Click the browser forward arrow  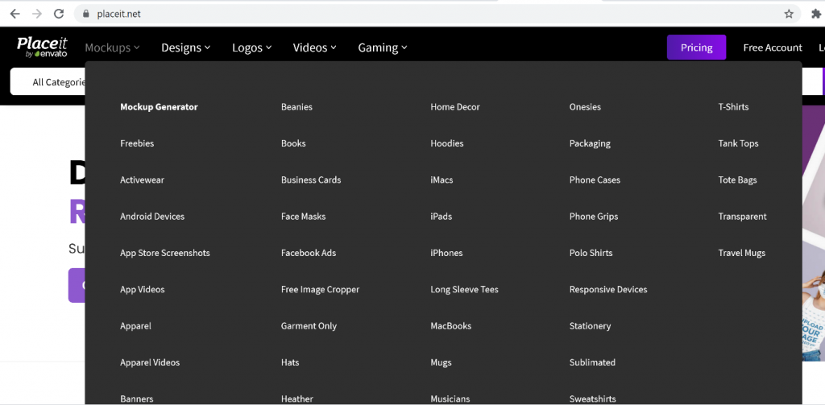pyautogui.click(x=37, y=14)
